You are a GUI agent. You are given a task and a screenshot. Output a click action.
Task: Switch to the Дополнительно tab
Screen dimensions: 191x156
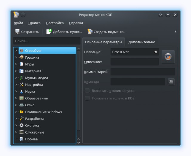(142, 42)
